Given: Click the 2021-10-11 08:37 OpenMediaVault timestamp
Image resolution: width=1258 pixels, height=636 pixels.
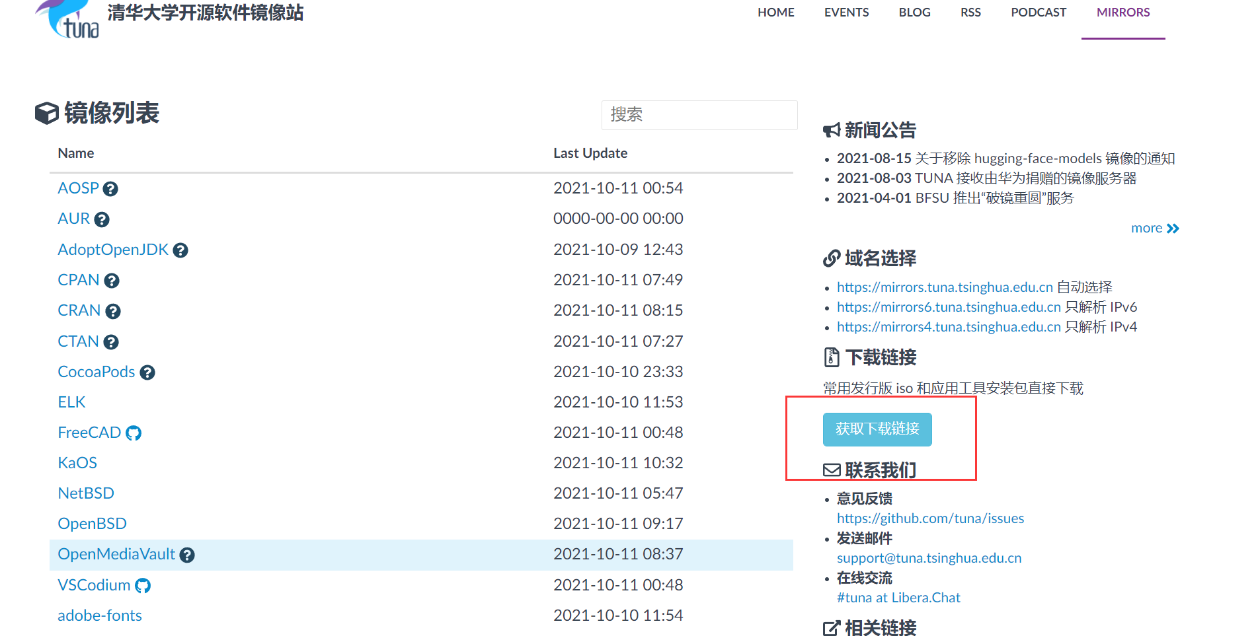Looking at the screenshot, I should (x=618, y=554).
